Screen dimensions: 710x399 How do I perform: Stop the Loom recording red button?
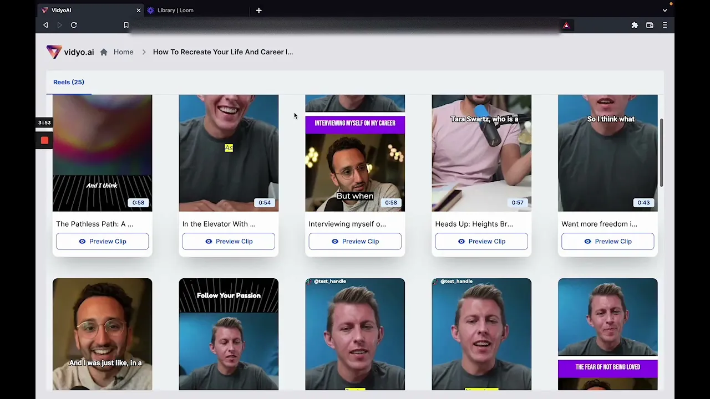tap(44, 141)
